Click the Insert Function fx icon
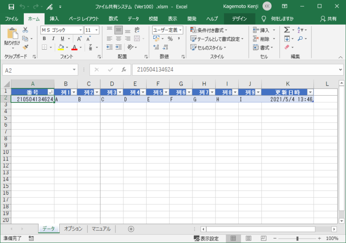The width and height of the screenshot is (346, 243). pos(124,70)
